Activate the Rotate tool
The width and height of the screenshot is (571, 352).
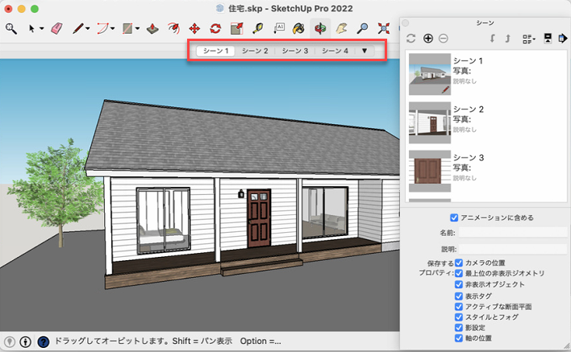click(215, 28)
